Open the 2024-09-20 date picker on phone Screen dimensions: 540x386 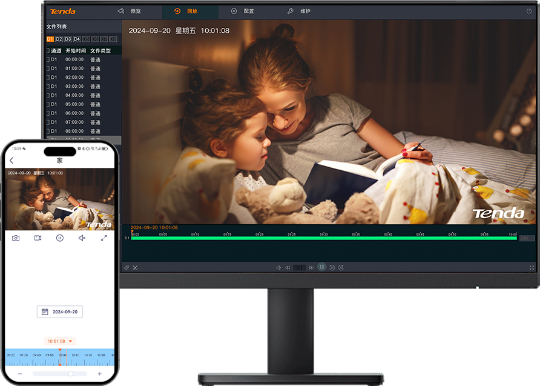pos(60,311)
